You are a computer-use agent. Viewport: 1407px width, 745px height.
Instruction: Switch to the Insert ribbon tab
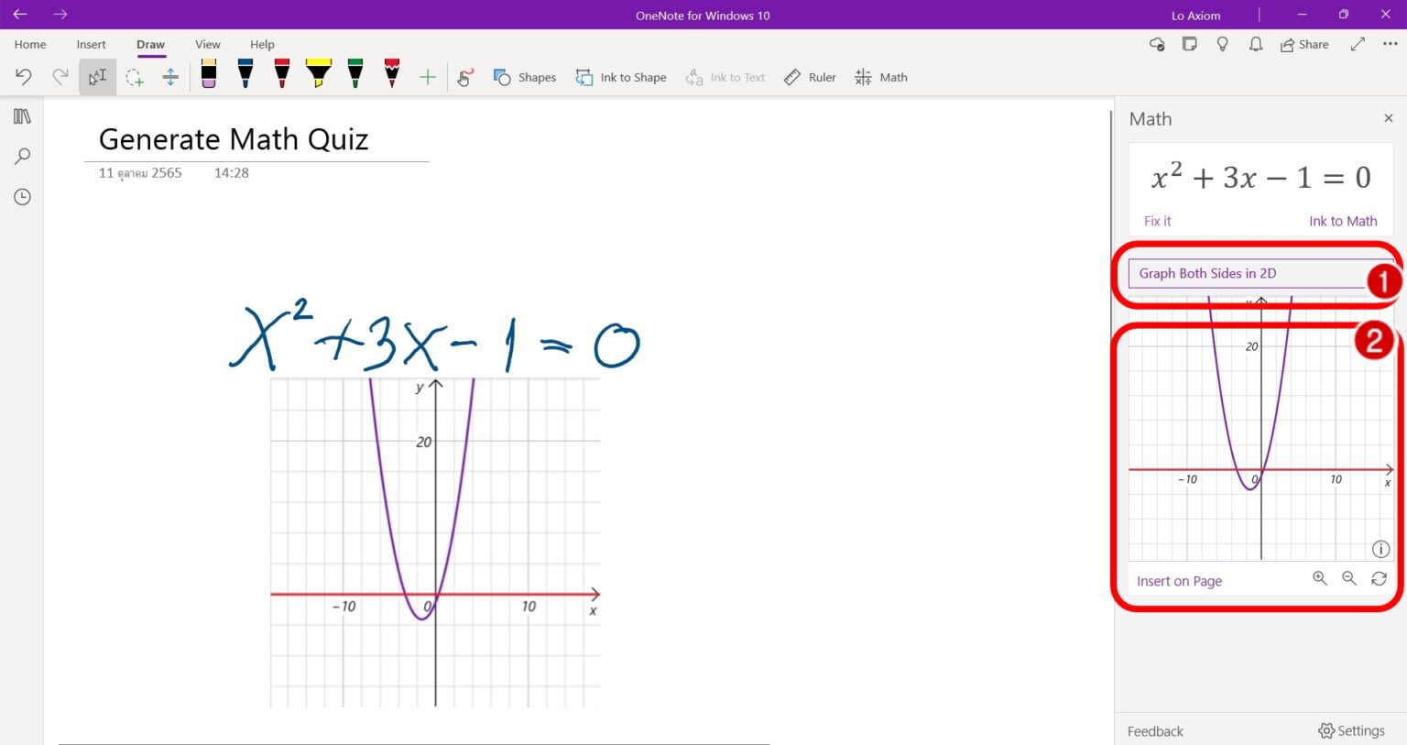(91, 44)
